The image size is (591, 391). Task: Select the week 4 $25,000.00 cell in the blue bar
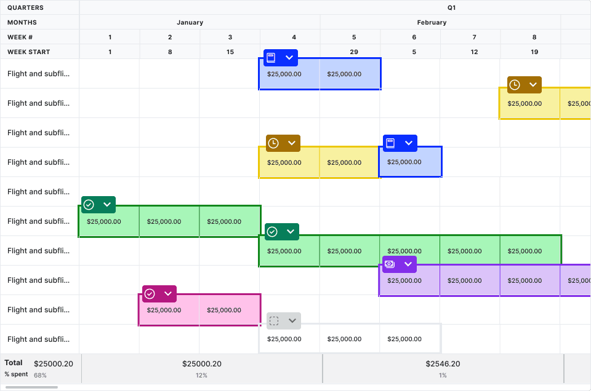tap(289, 74)
